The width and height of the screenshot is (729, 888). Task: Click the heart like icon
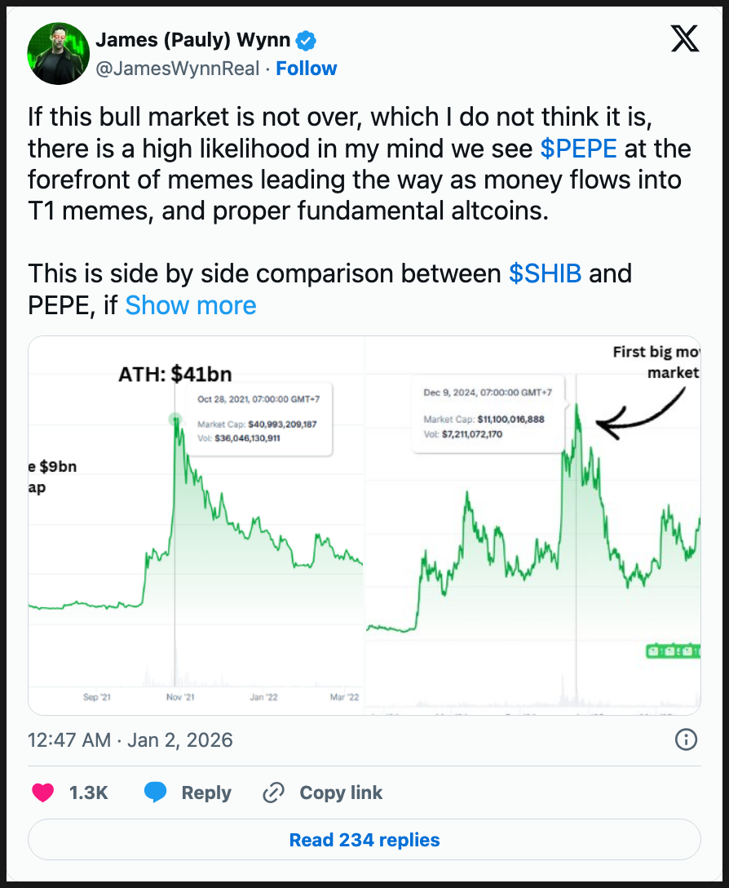(x=42, y=793)
